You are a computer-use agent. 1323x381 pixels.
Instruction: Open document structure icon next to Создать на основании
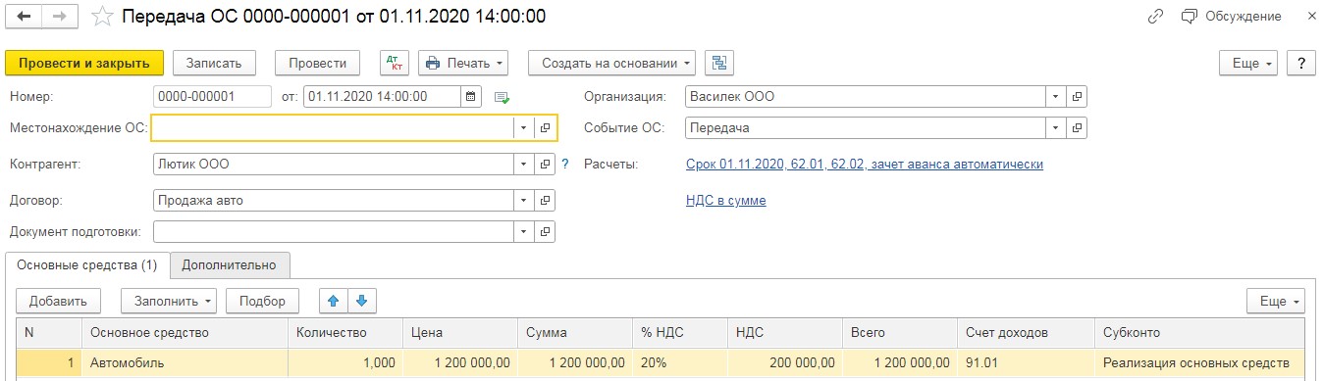(719, 63)
